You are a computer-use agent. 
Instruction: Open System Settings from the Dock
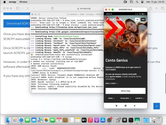coord(109,120)
